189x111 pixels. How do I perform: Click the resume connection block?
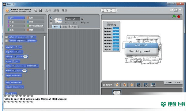pyautogui.click(x=15, y=87)
